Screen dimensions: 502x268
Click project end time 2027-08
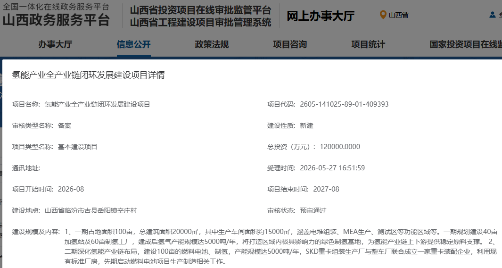click(326, 189)
